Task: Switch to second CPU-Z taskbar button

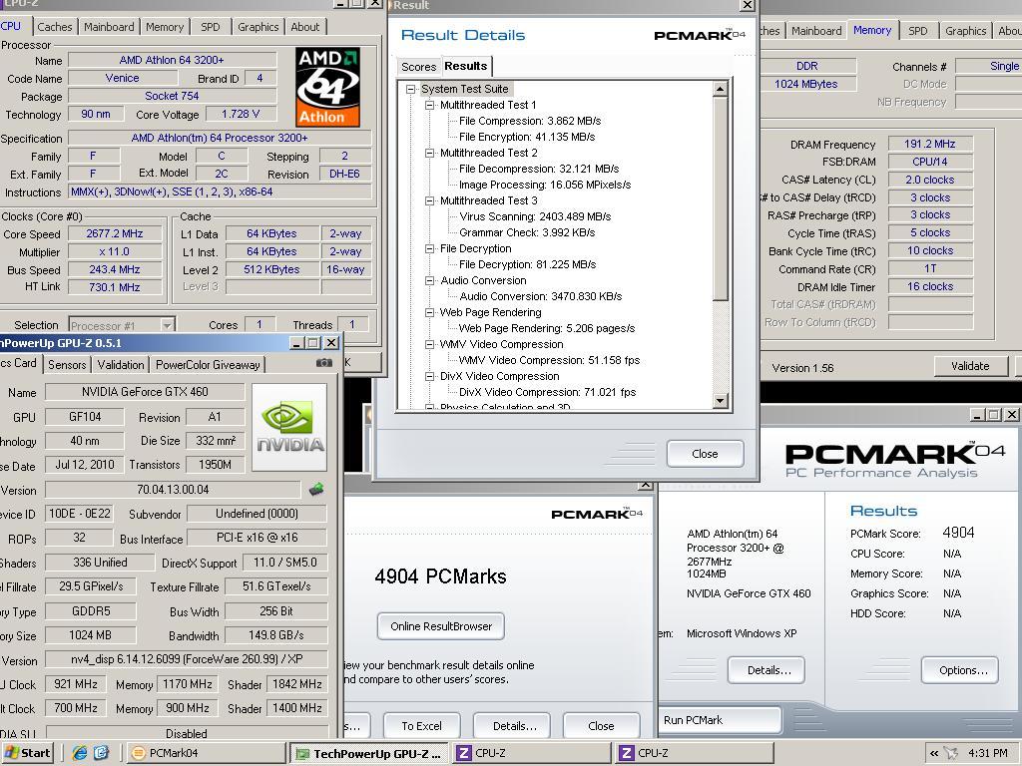Action: 695,753
